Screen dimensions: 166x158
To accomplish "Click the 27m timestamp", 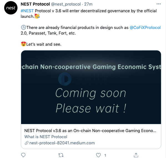I will click(88, 4).
